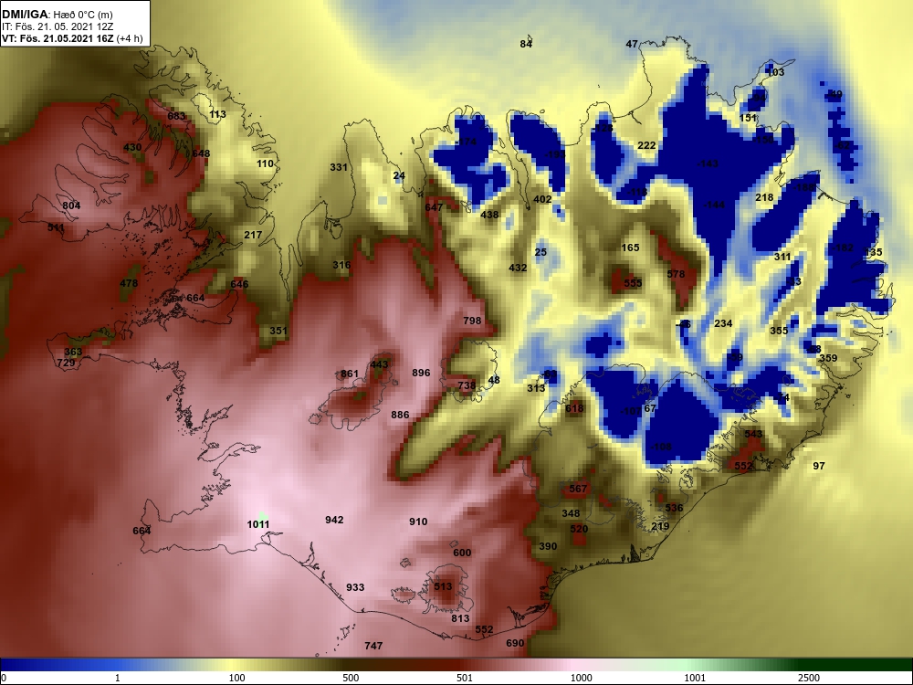
Task: Click the 'DMI/IGA: Hæð 0°C (m)' title text
Action: point(57,14)
